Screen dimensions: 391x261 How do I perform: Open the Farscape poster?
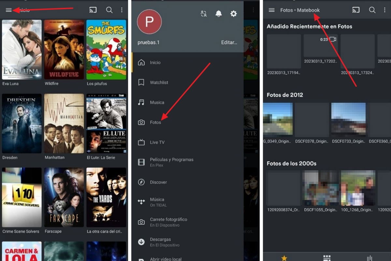pos(64,197)
